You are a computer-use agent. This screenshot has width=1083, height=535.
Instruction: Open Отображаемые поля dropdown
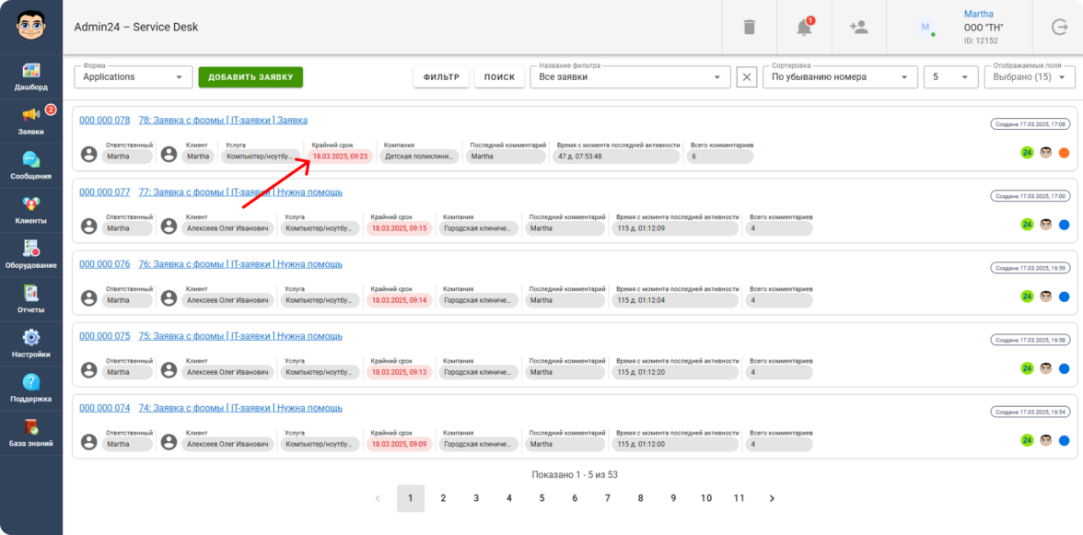[1029, 77]
